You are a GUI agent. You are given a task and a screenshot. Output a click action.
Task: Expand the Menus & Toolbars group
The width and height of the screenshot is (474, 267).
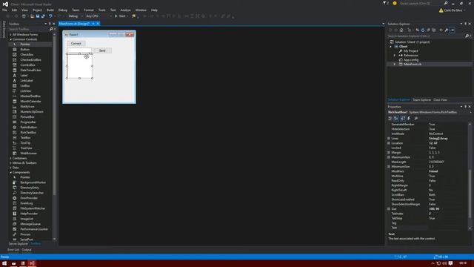pyautogui.click(x=10, y=163)
